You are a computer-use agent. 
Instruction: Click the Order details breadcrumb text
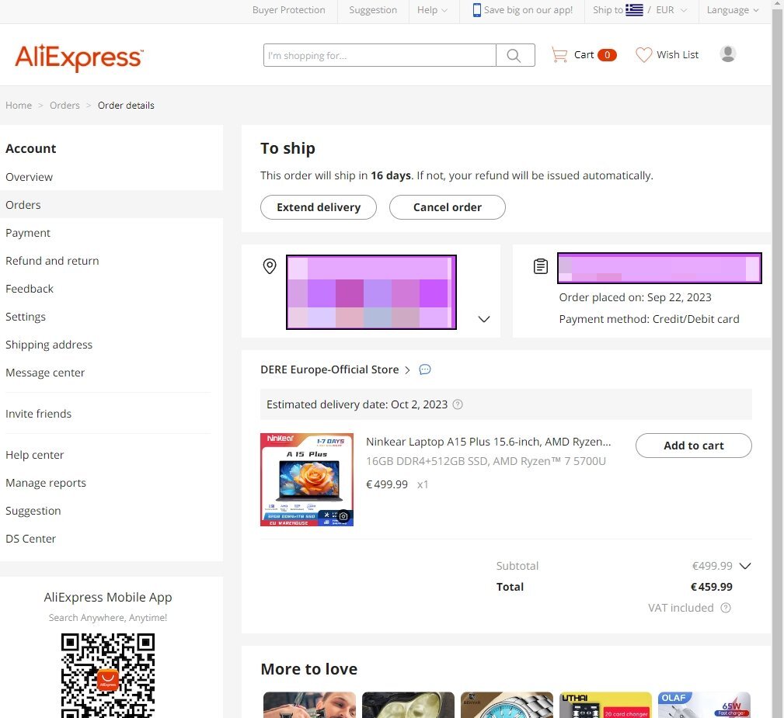(126, 106)
